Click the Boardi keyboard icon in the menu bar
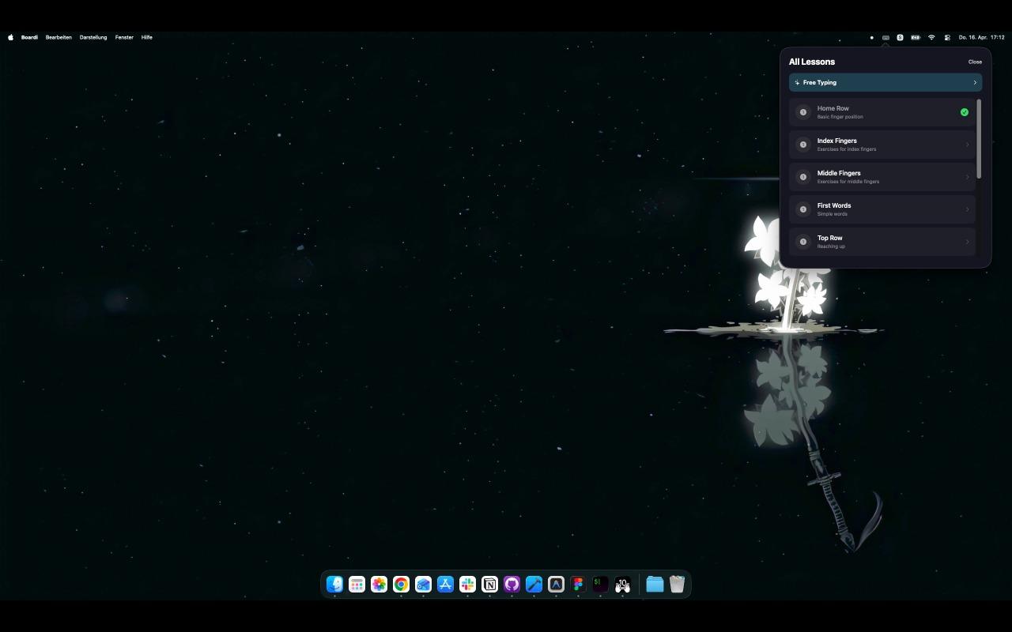This screenshot has width=1012, height=632. point(885,37)
